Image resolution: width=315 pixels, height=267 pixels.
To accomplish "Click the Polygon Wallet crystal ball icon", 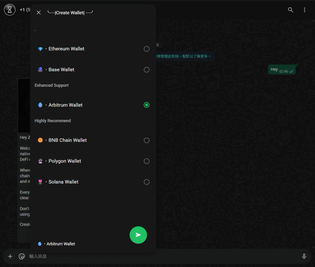I will click(40, 161).
